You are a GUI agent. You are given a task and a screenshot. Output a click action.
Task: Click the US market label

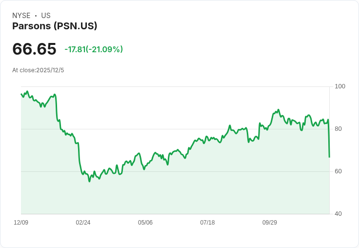tap(46, 16)
